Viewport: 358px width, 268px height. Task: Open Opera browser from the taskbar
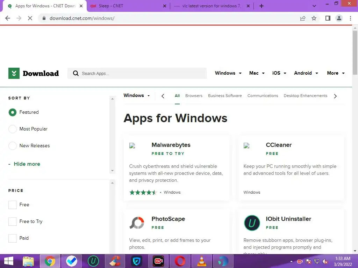tap(180, 261)
